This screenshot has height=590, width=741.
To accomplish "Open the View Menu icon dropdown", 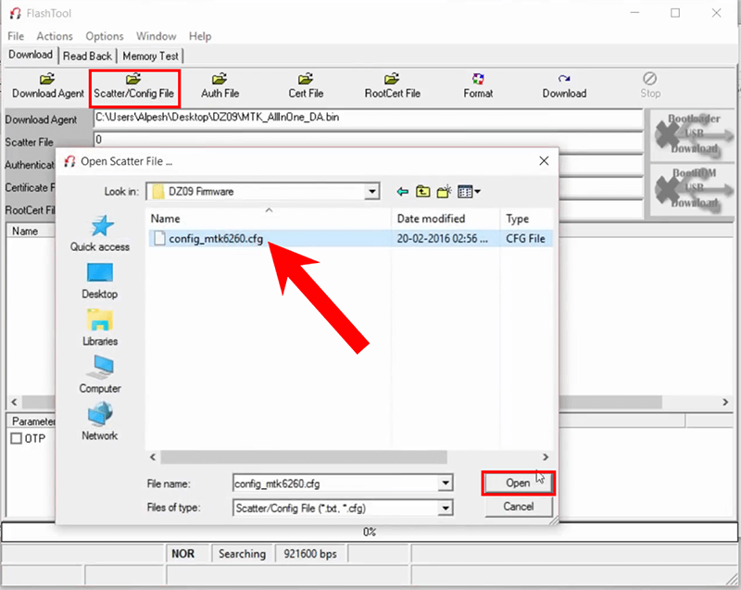I will pos(470,192).
